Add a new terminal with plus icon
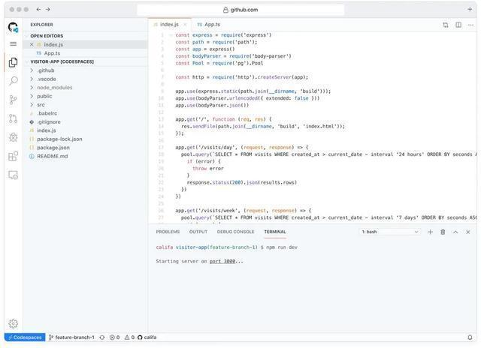The height and width of the screenshot is (348, 481). [x=430, y=232]
